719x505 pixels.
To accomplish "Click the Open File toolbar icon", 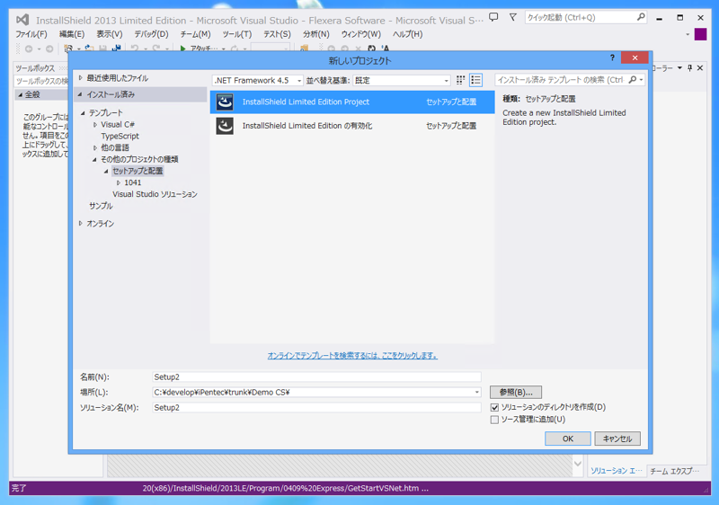I will (x=89, y=49).
